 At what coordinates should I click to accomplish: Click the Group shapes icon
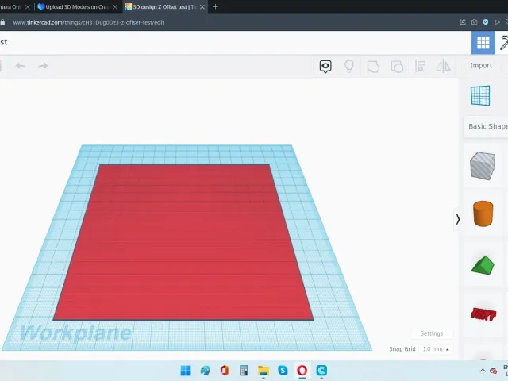pyautogui.click(x=373, y=67)
